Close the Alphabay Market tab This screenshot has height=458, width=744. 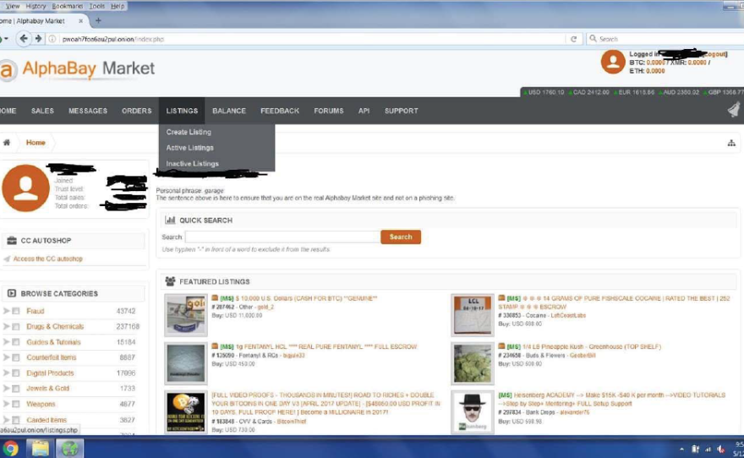80,21
